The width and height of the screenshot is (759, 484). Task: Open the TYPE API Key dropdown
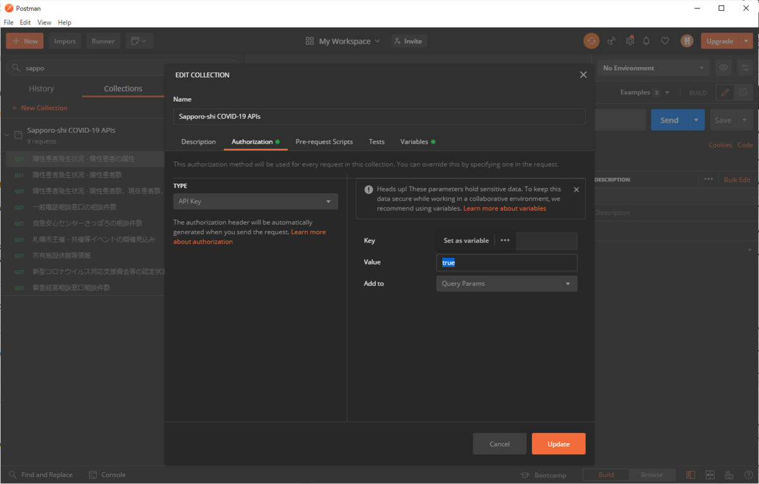pos(256,201)
